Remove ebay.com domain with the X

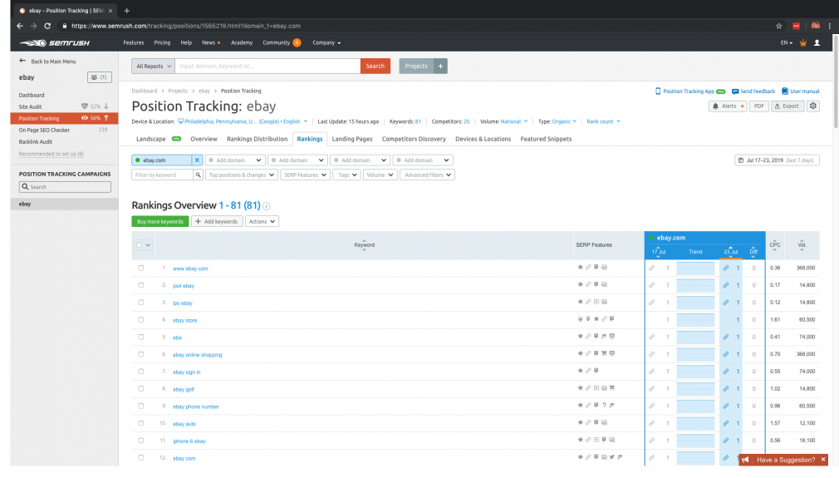tap(197, 160)
